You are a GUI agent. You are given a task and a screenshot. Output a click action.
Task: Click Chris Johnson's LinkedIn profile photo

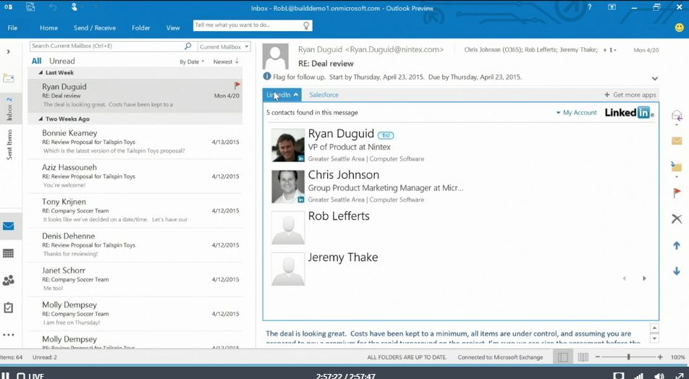click(x=288, y=187)
